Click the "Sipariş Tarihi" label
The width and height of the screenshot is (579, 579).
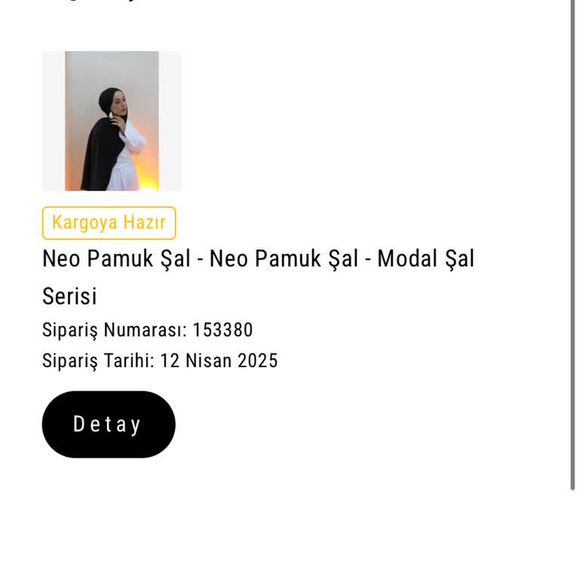[98, 361]
